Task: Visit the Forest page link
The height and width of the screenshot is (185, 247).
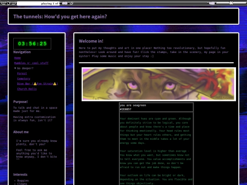Action: 22,74
